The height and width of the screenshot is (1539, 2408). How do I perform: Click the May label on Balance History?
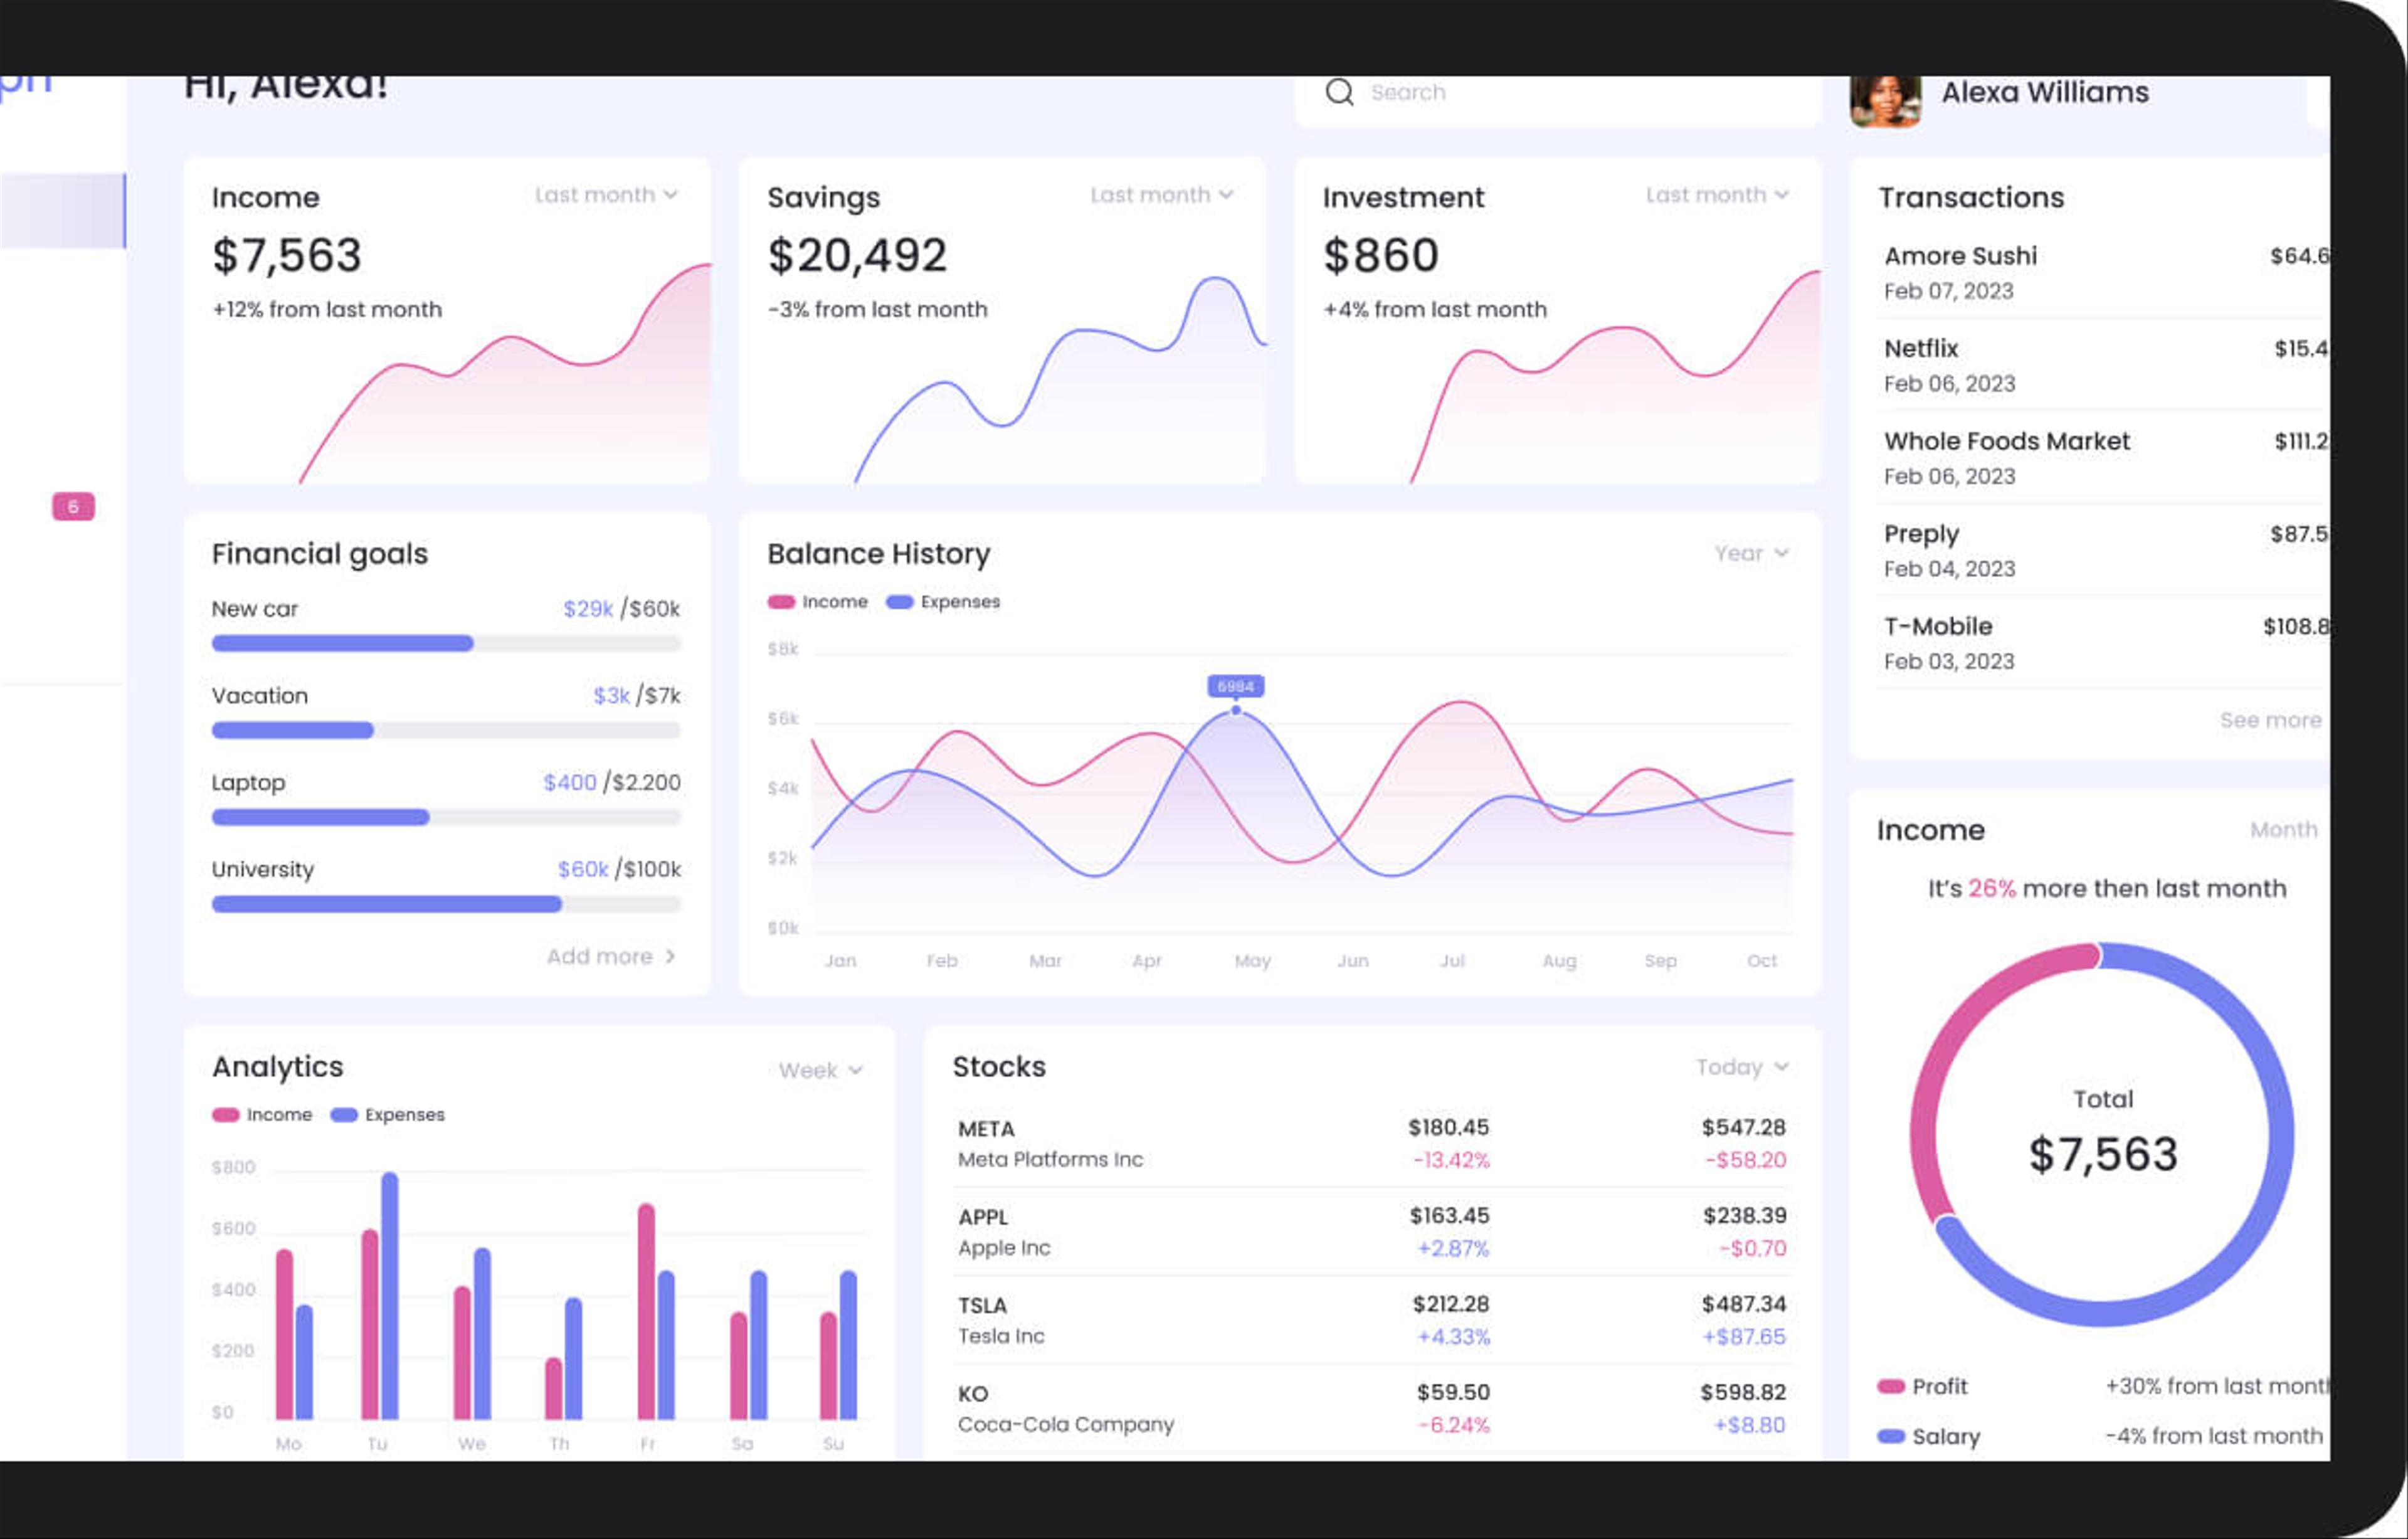[1252, 961]
